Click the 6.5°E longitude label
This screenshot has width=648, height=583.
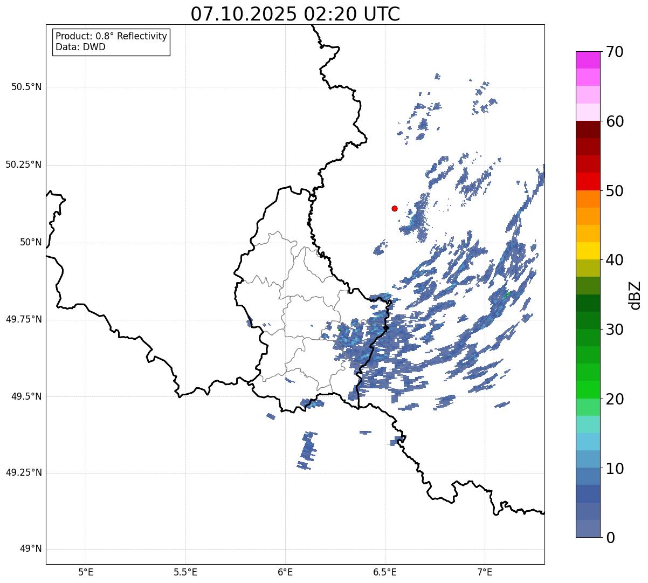click(385, 572)
